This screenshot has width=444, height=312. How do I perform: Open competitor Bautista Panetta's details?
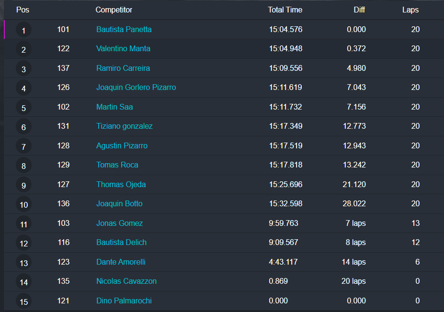[x=124, y=29]
